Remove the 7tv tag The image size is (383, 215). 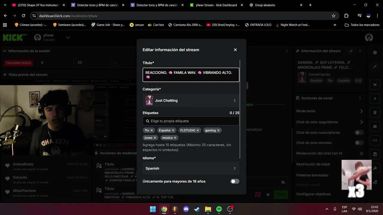[152, 130]
